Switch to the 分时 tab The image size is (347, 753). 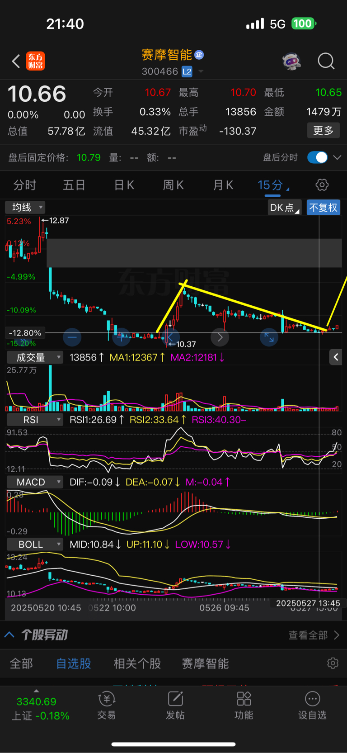pos(25,185)
